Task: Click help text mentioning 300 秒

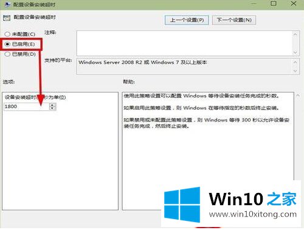Action: (206, 123)
